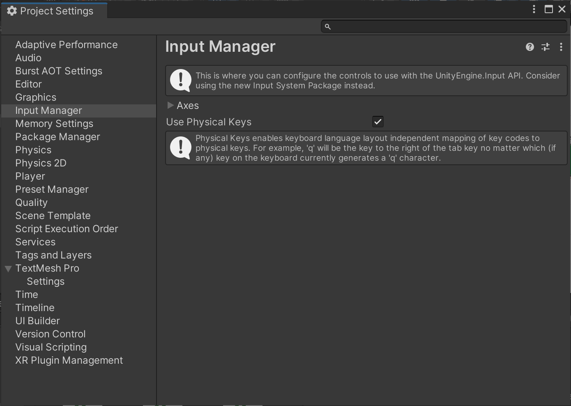Select Input Manager in the sidebar
The width and height of the screenshot is (571, 406).
coord(78,111)
